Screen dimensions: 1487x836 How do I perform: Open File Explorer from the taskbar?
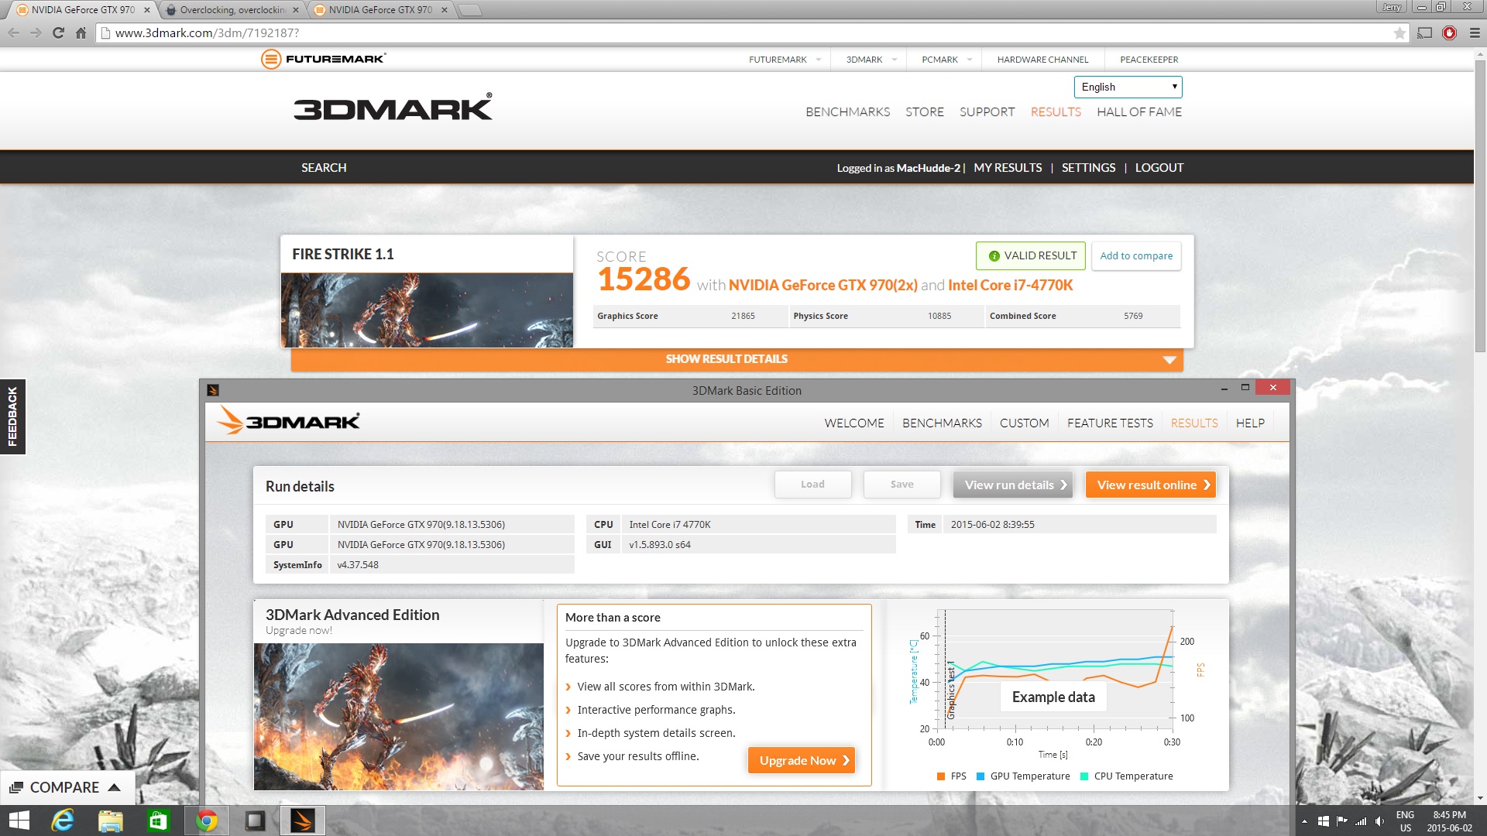(110, 821)
